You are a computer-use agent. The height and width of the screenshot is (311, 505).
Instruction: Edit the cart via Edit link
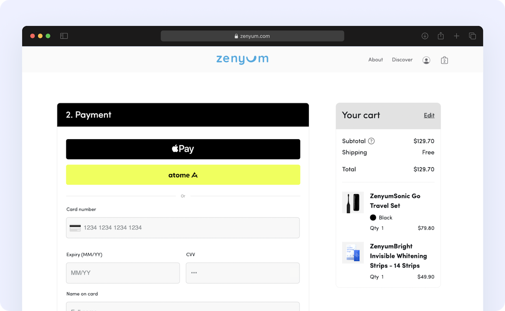pos(429,116)
